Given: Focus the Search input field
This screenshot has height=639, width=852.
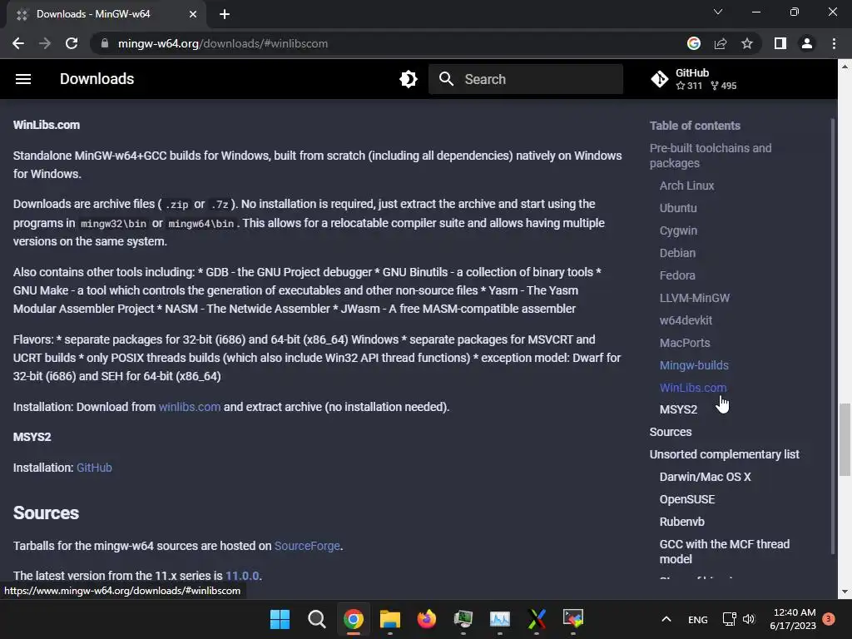Looking at the screenshot, I should pos(526,79).
